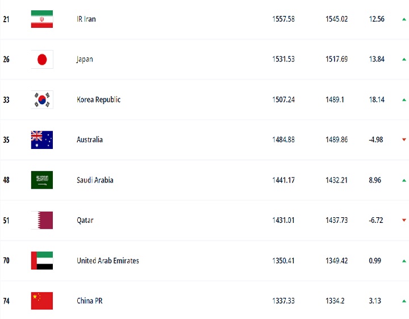This screenshot has width=409, height=319.
Task: Click the green up arrow for IR Iran
Action: click(404, 19)
